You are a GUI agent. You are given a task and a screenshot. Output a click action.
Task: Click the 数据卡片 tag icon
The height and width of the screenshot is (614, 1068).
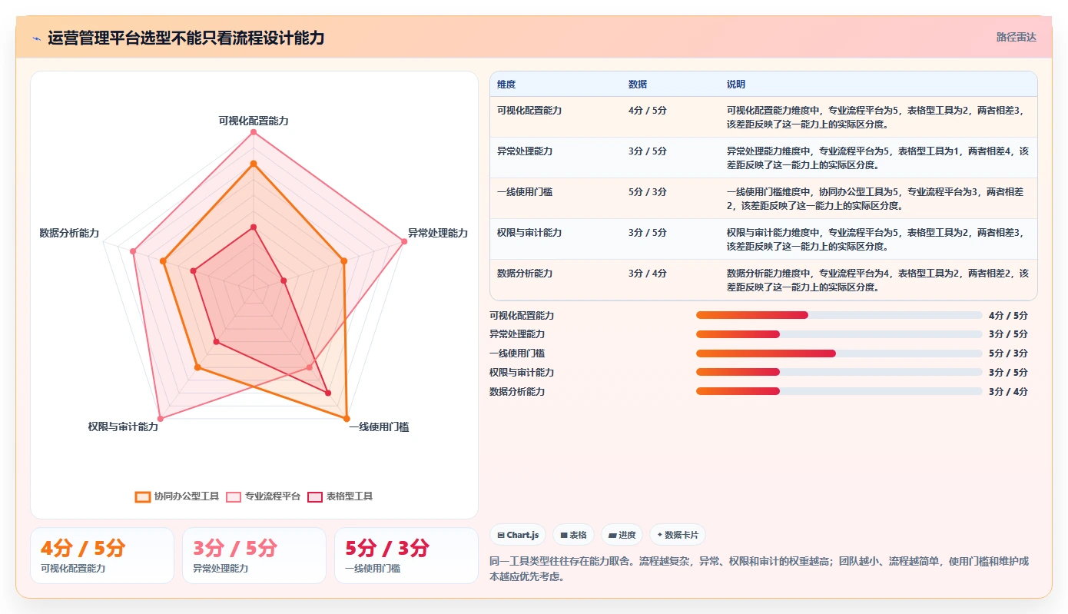pyautogui.click(x=660, y=535)
